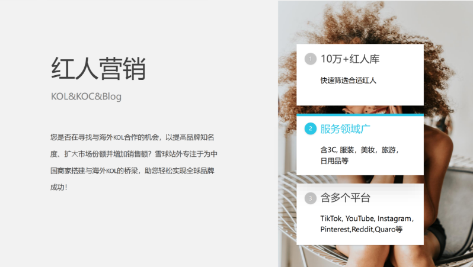Click the 红人营销 main title
The image size is (473, 267).
click(98, 69)
